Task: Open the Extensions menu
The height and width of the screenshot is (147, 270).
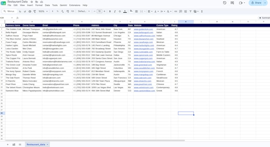Action: 75,5
